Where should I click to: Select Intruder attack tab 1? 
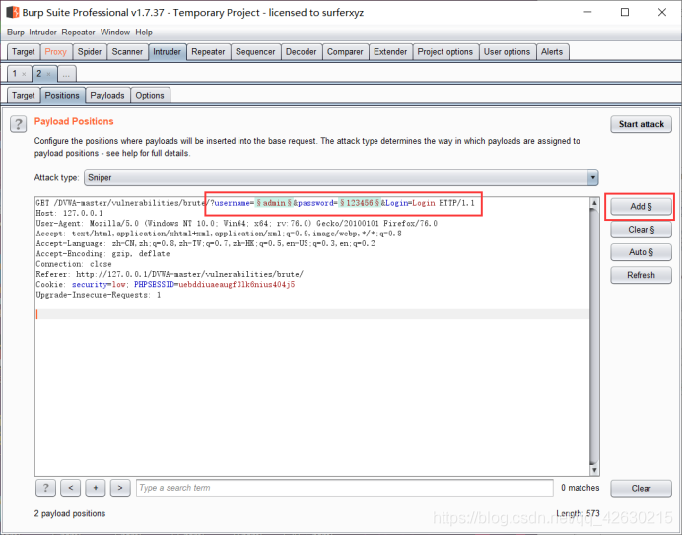[x=15, y=74]
